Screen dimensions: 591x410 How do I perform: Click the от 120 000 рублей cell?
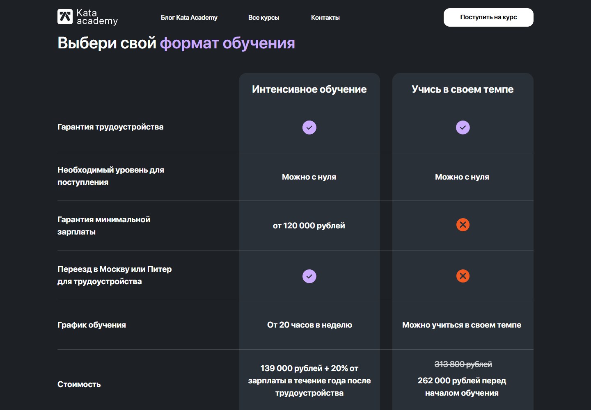pos(309,226)
